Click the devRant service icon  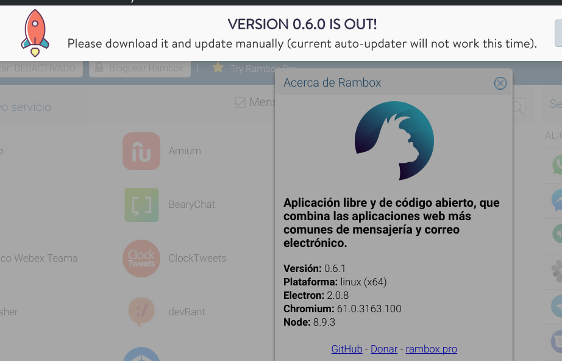[141, 312]
